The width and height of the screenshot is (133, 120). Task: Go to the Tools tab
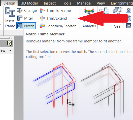coord(66,3)
